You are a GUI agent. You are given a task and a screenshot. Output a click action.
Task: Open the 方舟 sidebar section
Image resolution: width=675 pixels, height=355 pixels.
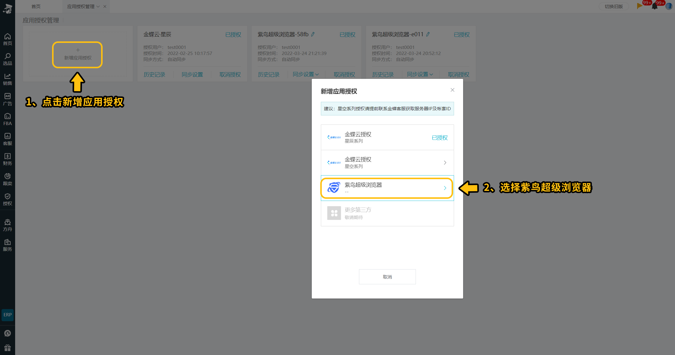pos(8,225)
